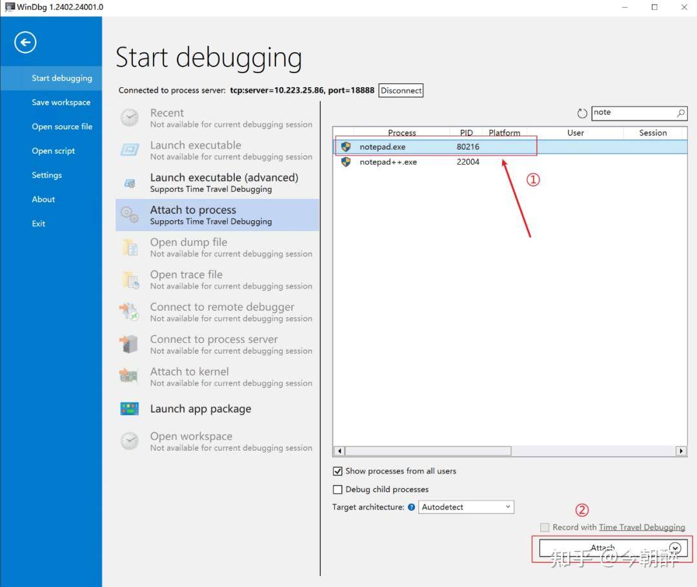Click the Target architecture help icon
The height and width of the screenshot is (587, 697).
411,507
